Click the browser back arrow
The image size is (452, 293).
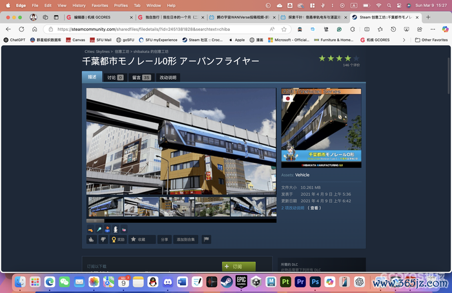[8, 29]
